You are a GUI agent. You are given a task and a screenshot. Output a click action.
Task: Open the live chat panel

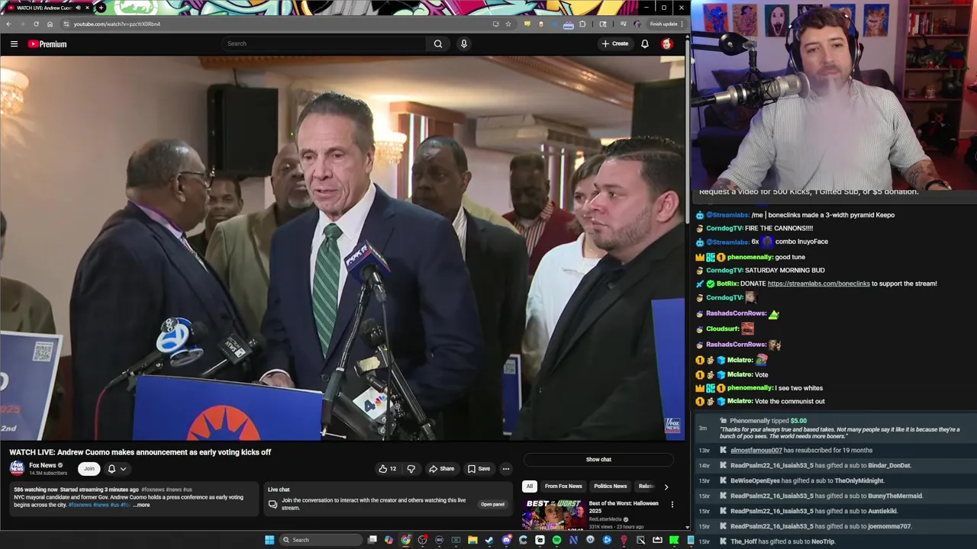point(492,504)
